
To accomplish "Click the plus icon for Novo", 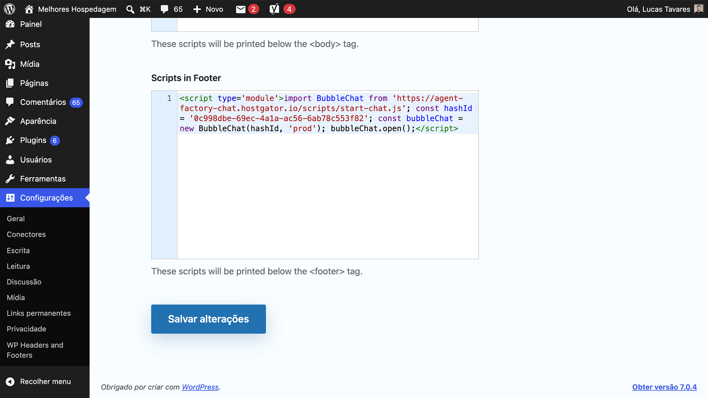I will pos(197,9).
